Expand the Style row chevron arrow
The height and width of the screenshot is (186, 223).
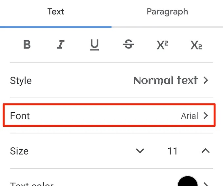pos(206,80)
